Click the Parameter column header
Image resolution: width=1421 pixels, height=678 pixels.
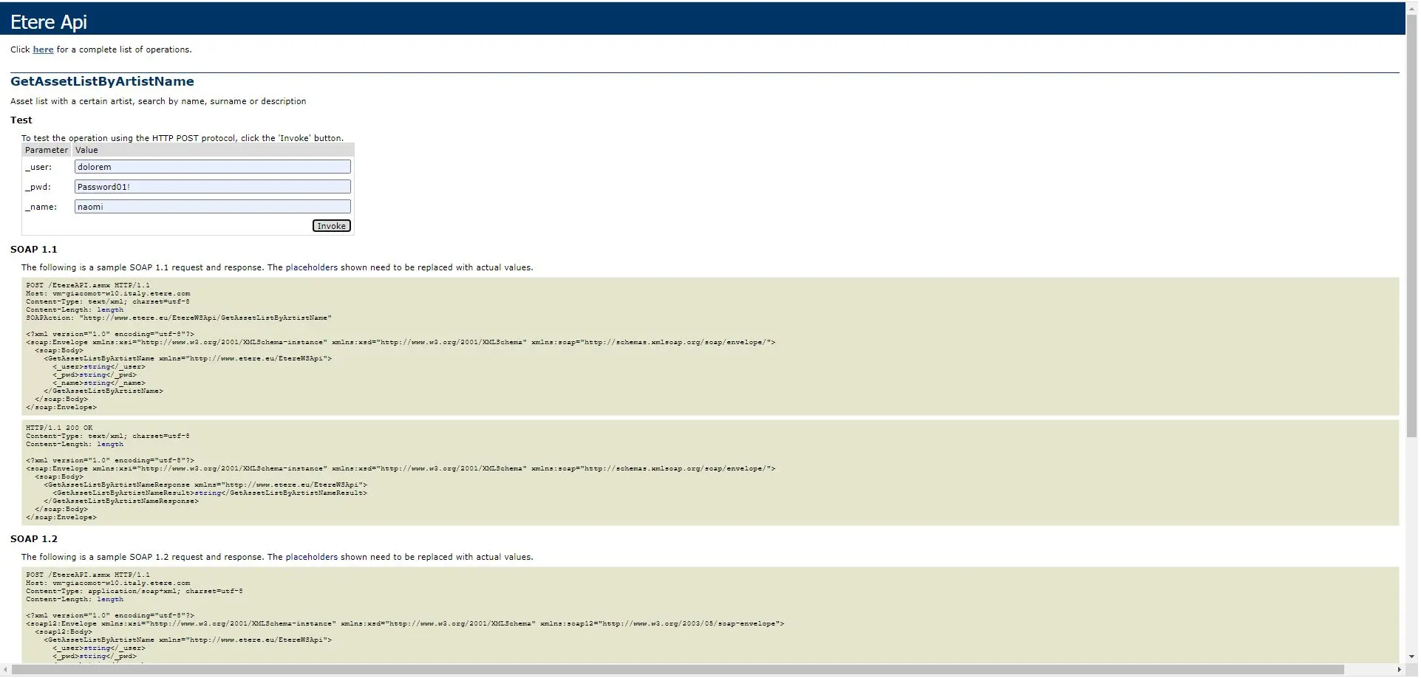coord(47,150)
